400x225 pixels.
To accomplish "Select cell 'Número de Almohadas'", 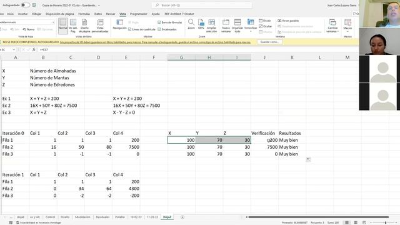I will pyautogui.click(x=52, y=71).
